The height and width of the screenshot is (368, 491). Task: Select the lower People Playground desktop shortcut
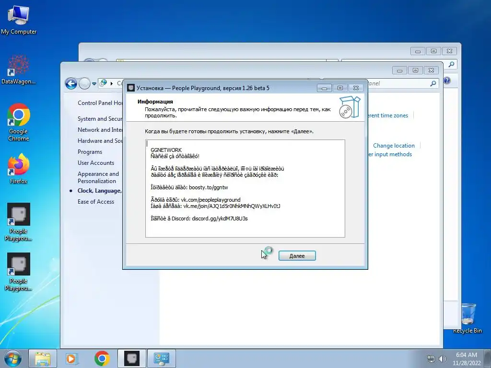19,272
